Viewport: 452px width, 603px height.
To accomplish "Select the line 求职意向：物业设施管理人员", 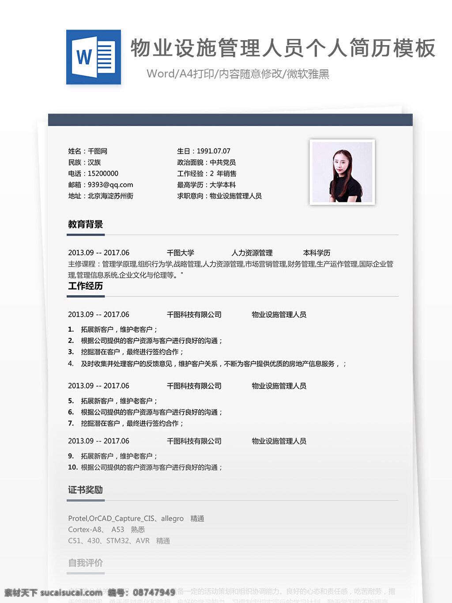I will click(x=219, y=196).
